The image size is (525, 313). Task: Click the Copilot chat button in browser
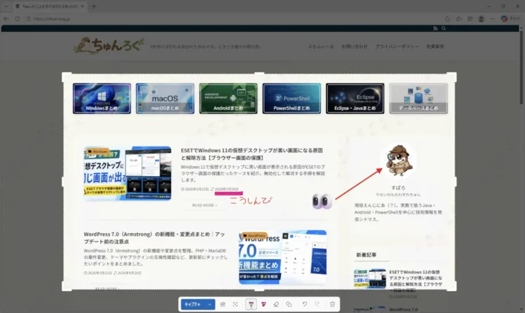click(510, 18)
